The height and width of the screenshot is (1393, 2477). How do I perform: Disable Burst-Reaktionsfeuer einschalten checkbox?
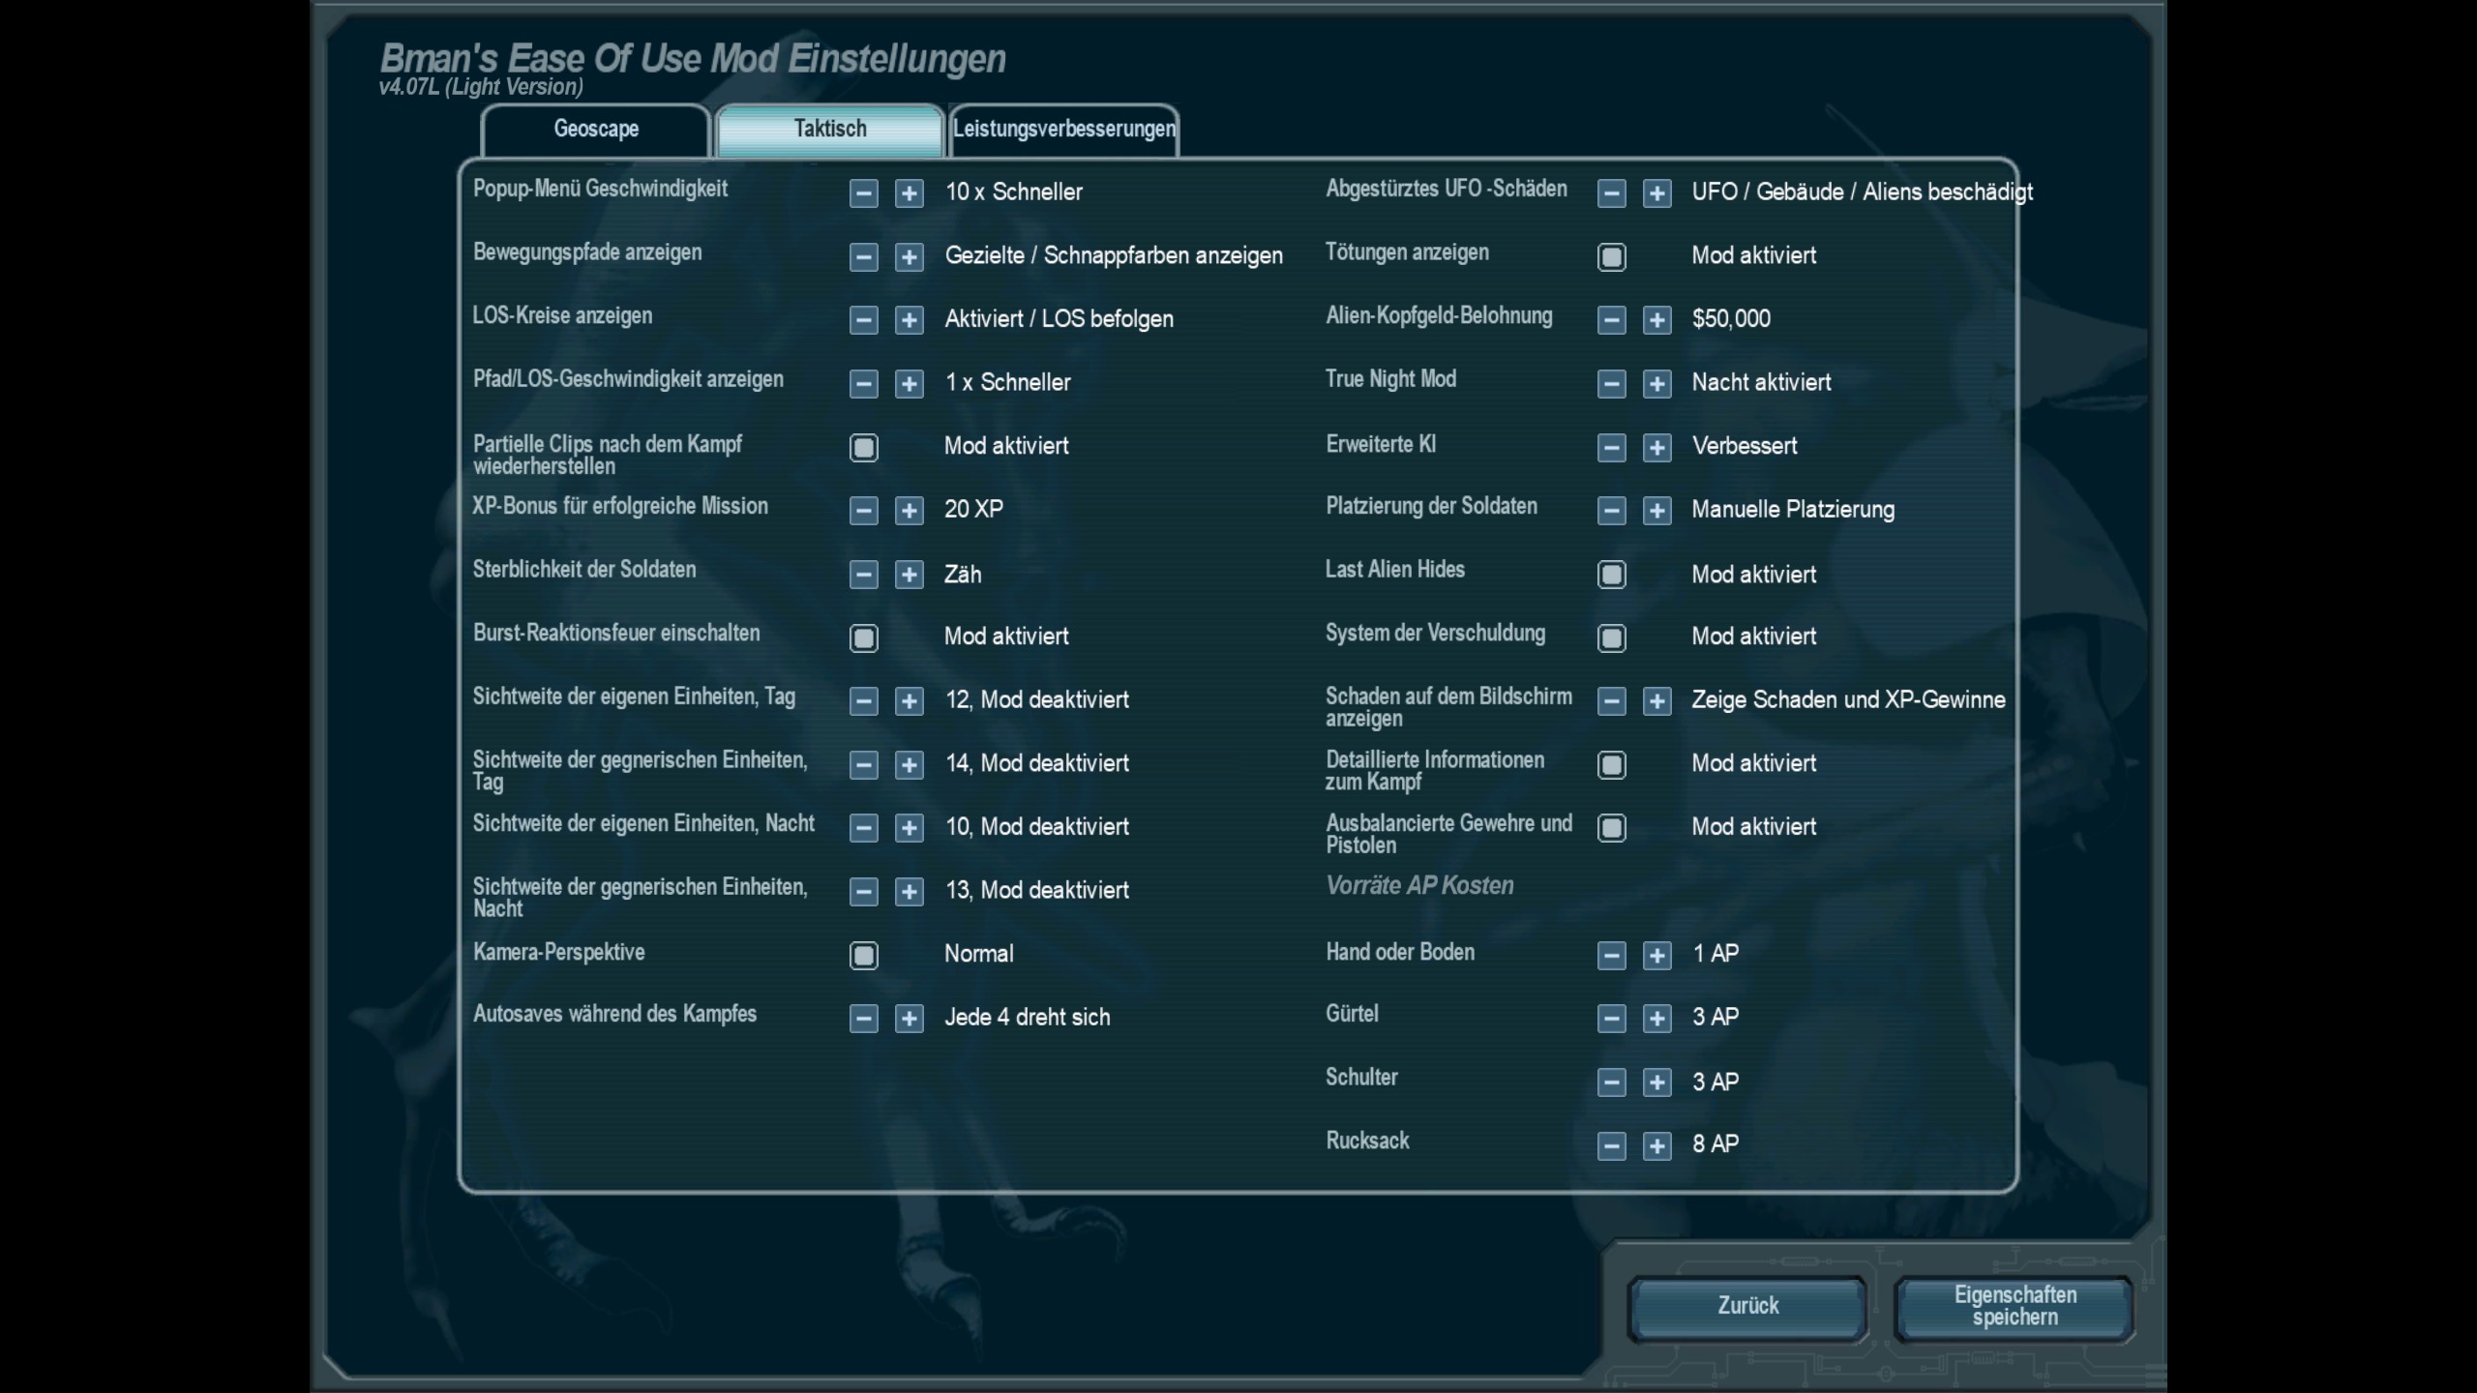(863, 638)
